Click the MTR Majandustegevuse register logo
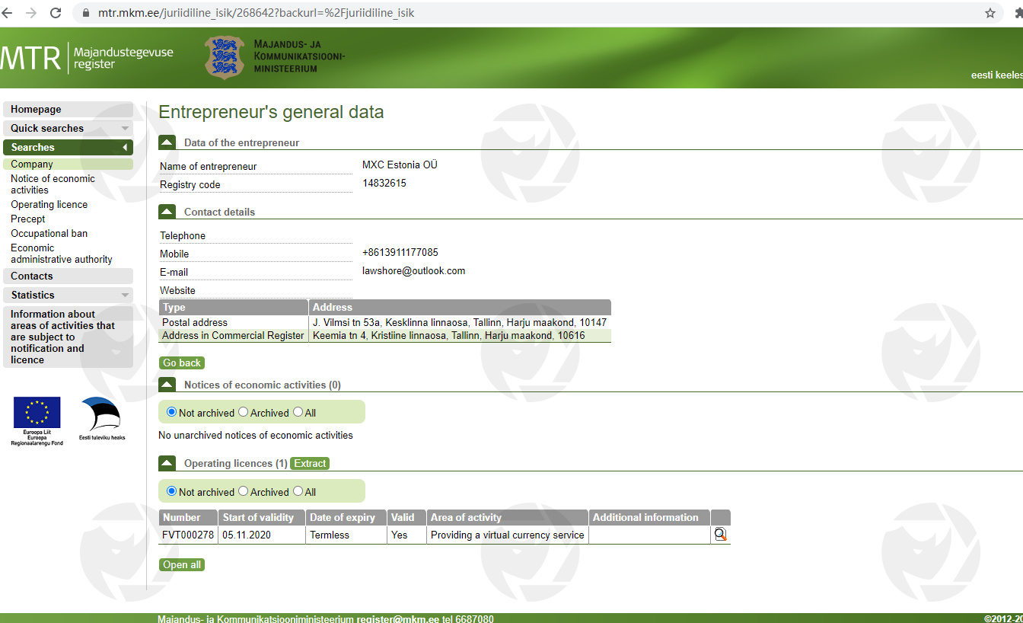The height and width of the screenshot is (623, 1023). 87,58
